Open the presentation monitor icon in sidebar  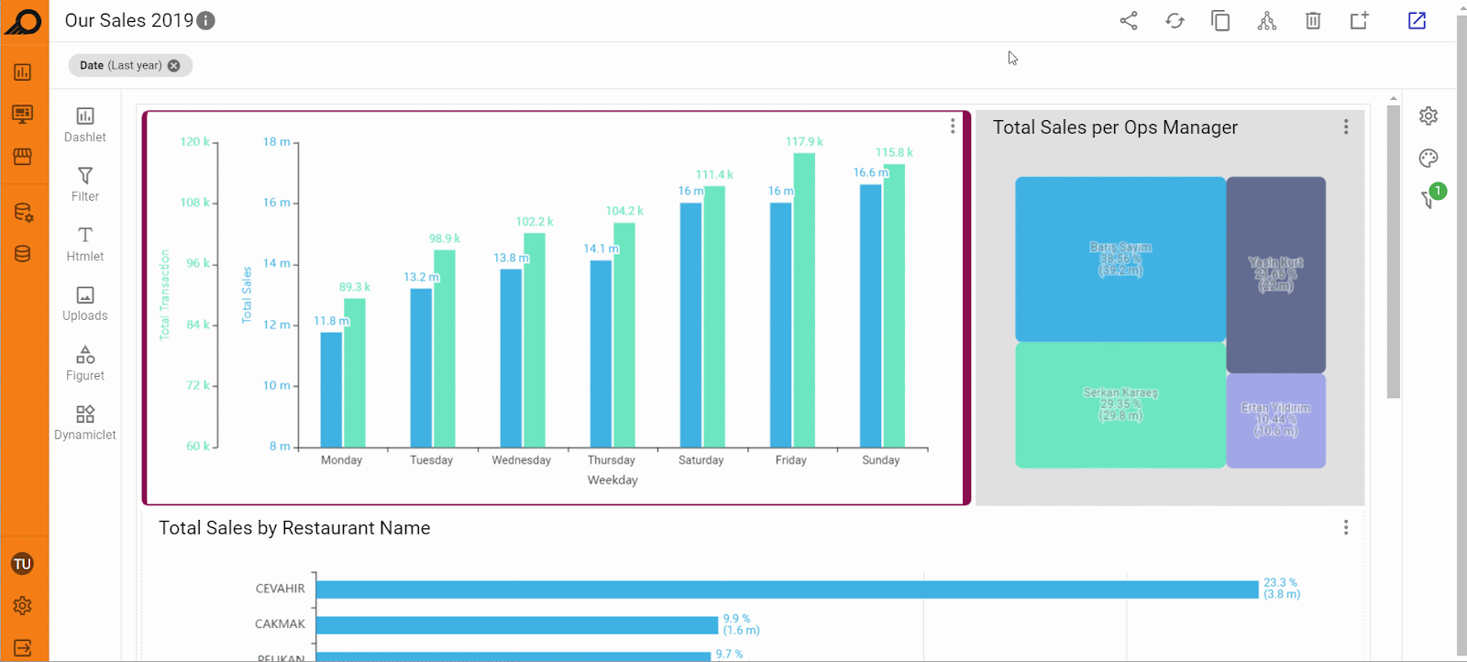pyautogui.click(x=23, y=114)
